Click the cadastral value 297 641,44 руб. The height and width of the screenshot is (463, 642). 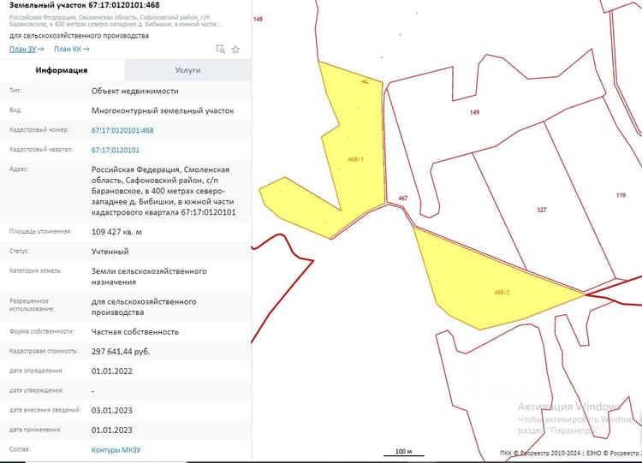click(x=121, y=351)
